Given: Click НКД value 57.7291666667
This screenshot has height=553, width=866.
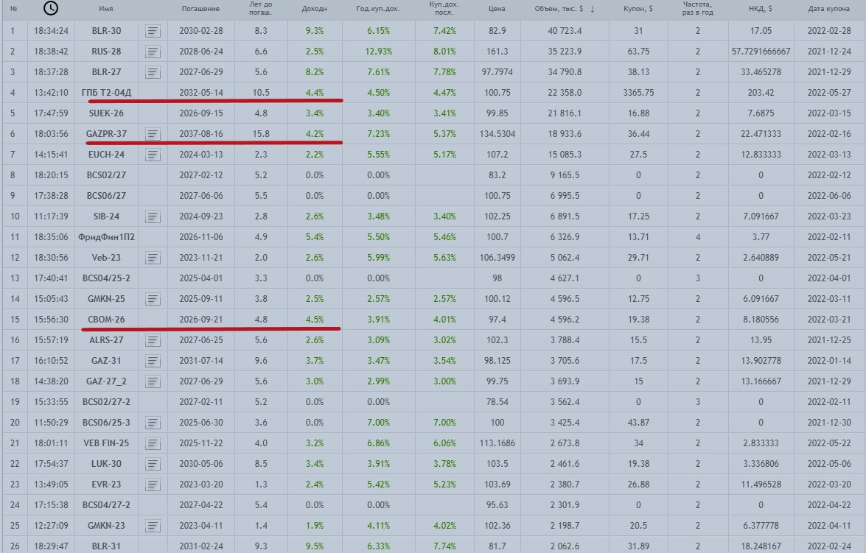Looking at the screenshot, I should 761,52.
